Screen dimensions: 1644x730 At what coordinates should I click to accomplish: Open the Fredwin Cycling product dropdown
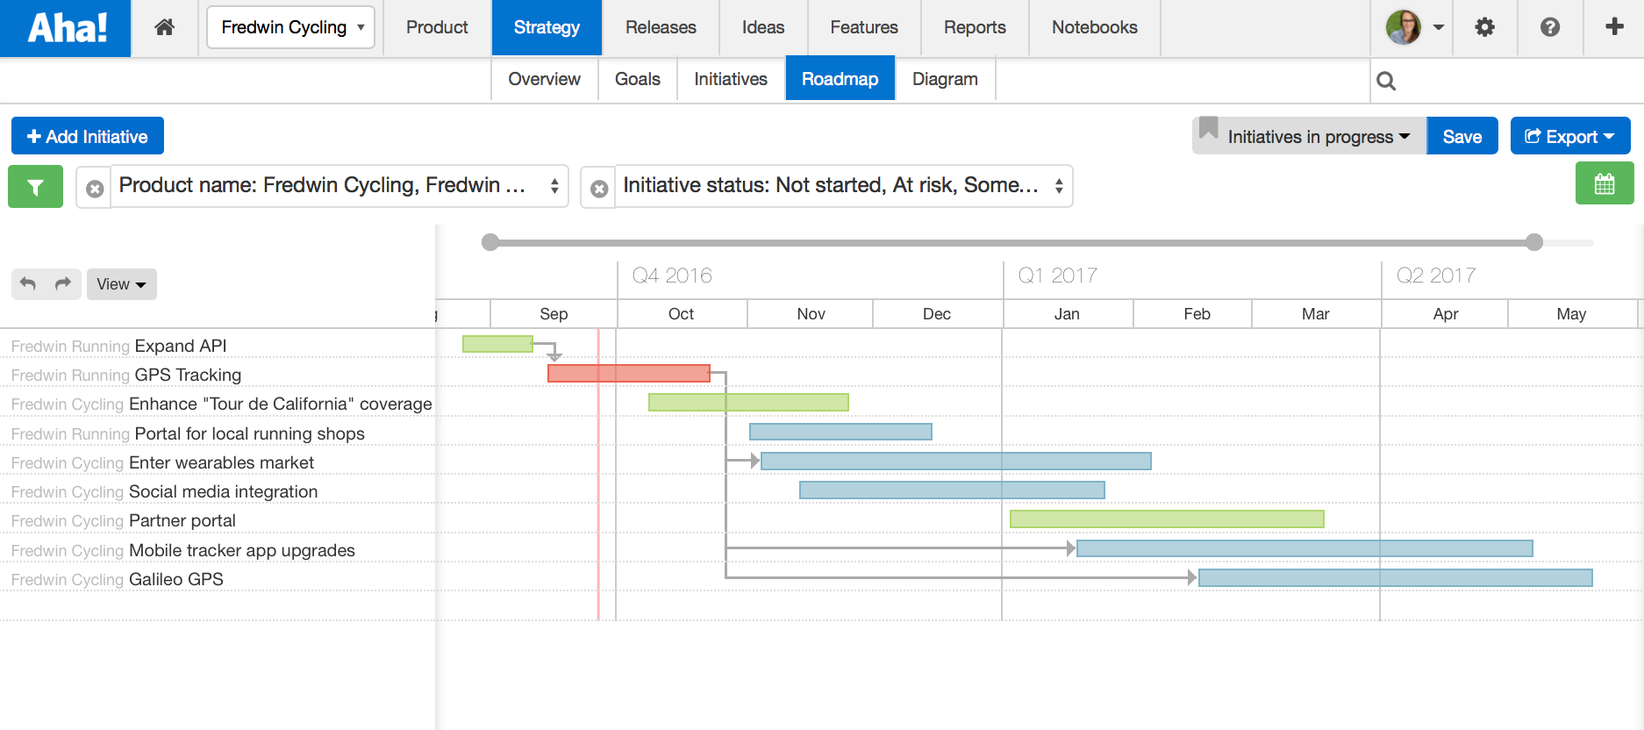[x=291, y=27]
